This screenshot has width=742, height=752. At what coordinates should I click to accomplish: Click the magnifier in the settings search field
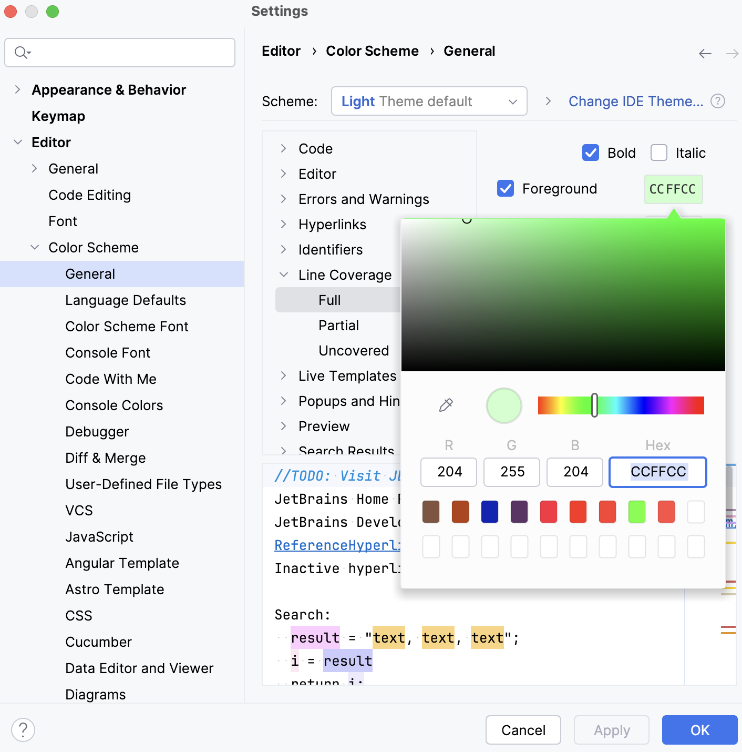tap(21, 53)
